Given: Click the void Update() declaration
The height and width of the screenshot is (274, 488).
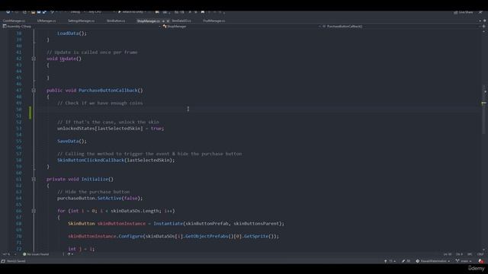Looking at the screenshot, I should tap(64, 59).
